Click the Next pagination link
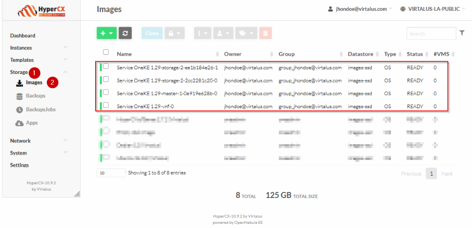The height and width of the screenshot is (228, 472). pyautogui.click(x=447, y=174)
